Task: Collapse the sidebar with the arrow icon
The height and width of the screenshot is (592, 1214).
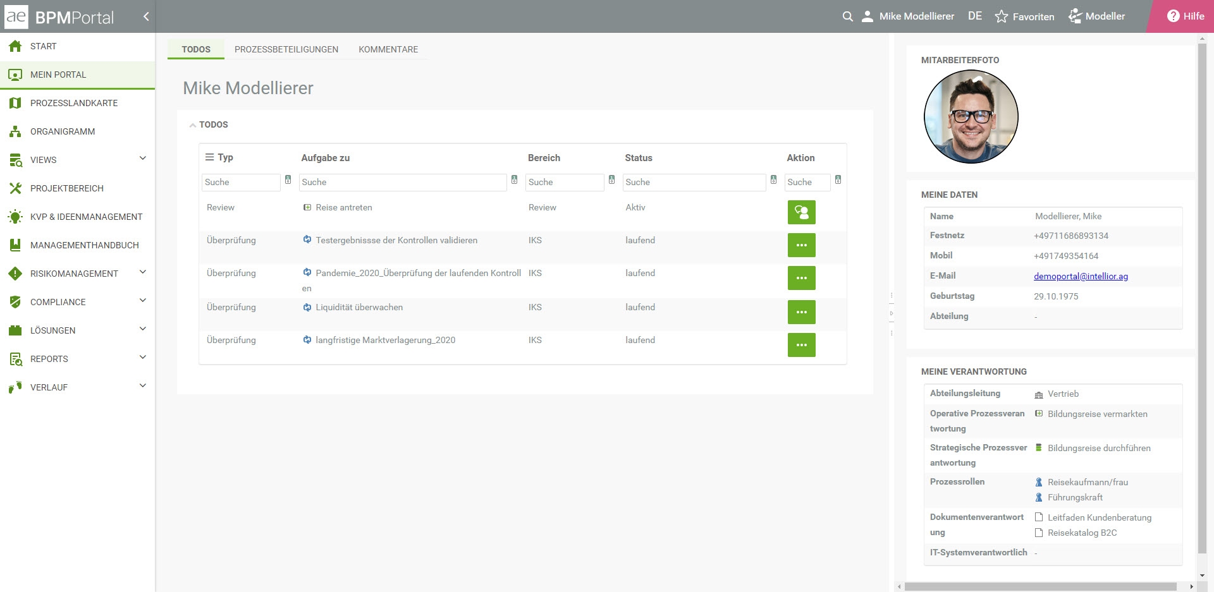Action: [x=146, y=16]
